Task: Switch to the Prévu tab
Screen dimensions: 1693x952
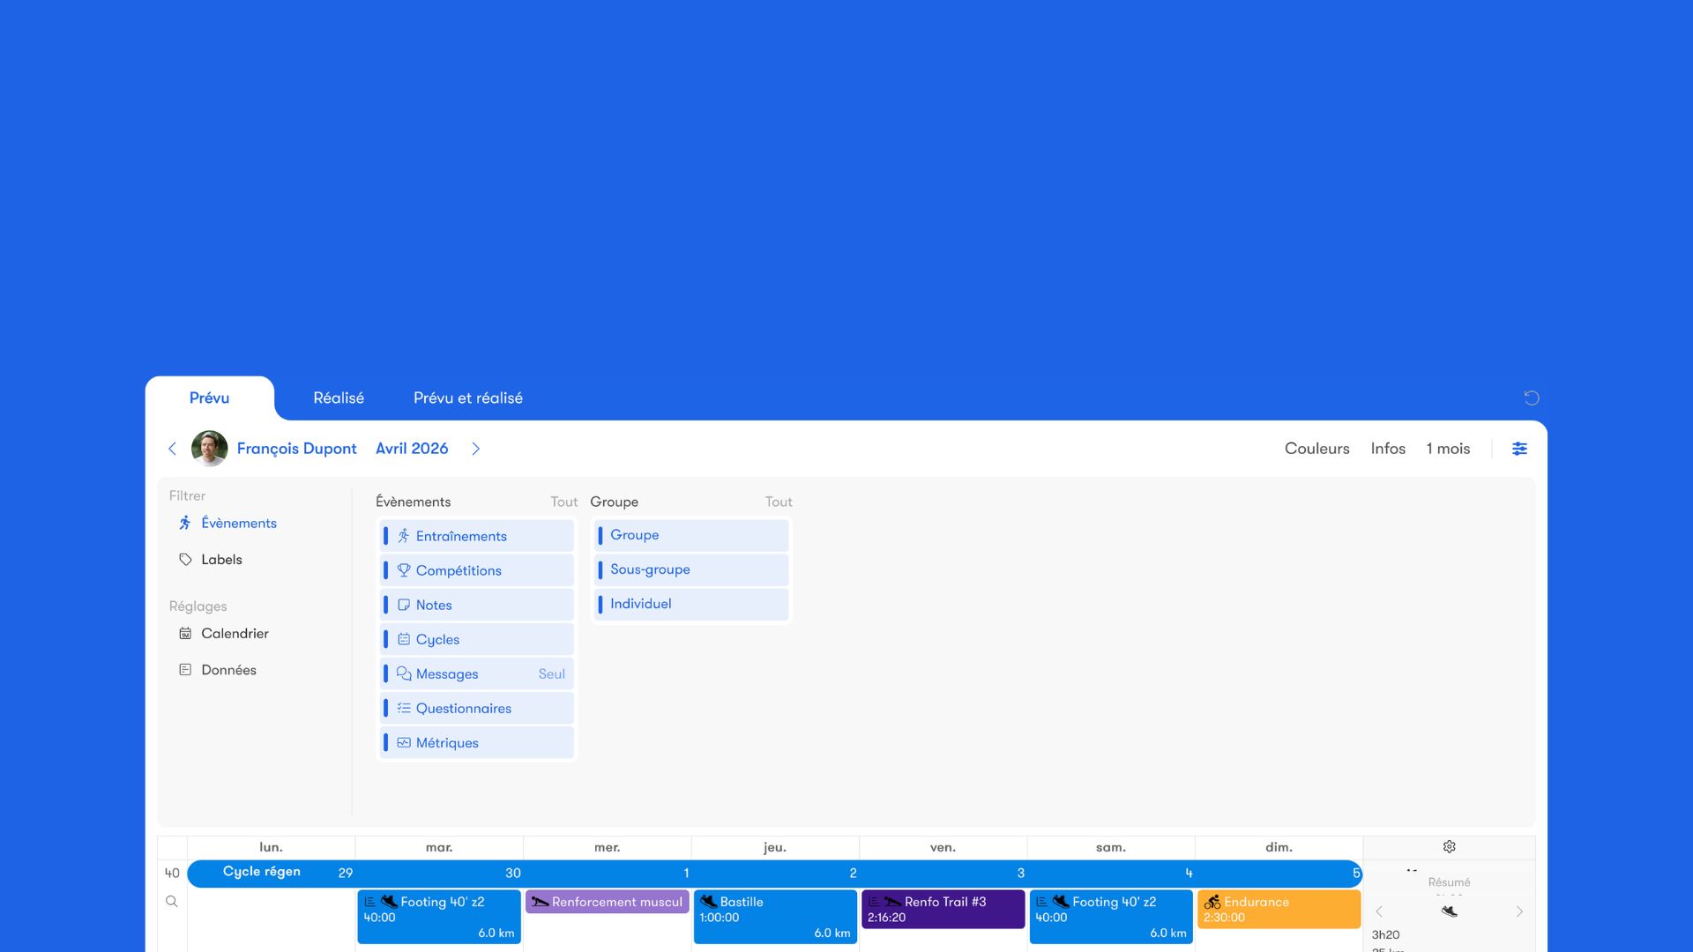Action: [x=209, y=398]
